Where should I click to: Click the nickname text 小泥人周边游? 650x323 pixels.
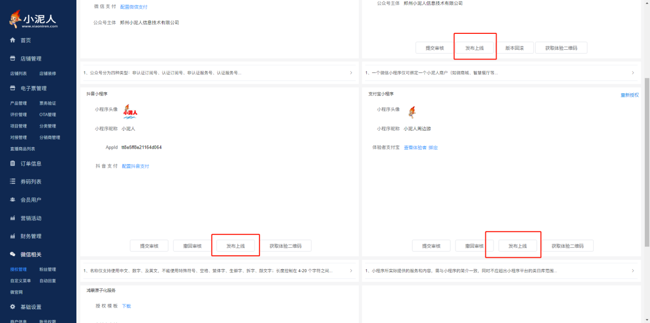tap(417, 129)
